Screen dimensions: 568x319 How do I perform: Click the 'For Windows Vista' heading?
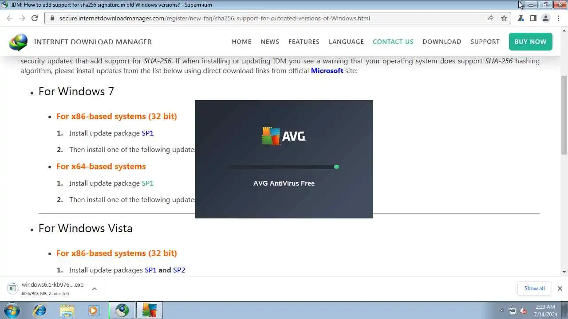coord(86,228)
